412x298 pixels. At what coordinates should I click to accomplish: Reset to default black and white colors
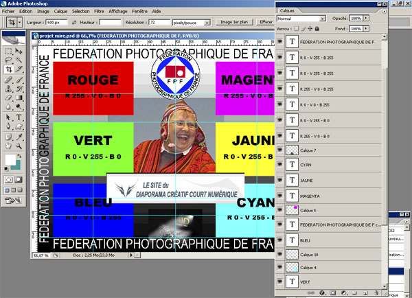[6, 169]
